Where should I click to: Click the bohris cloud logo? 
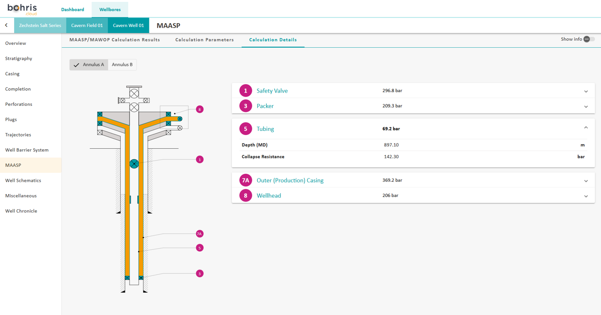pyautogui.click(x=22, y=9)
